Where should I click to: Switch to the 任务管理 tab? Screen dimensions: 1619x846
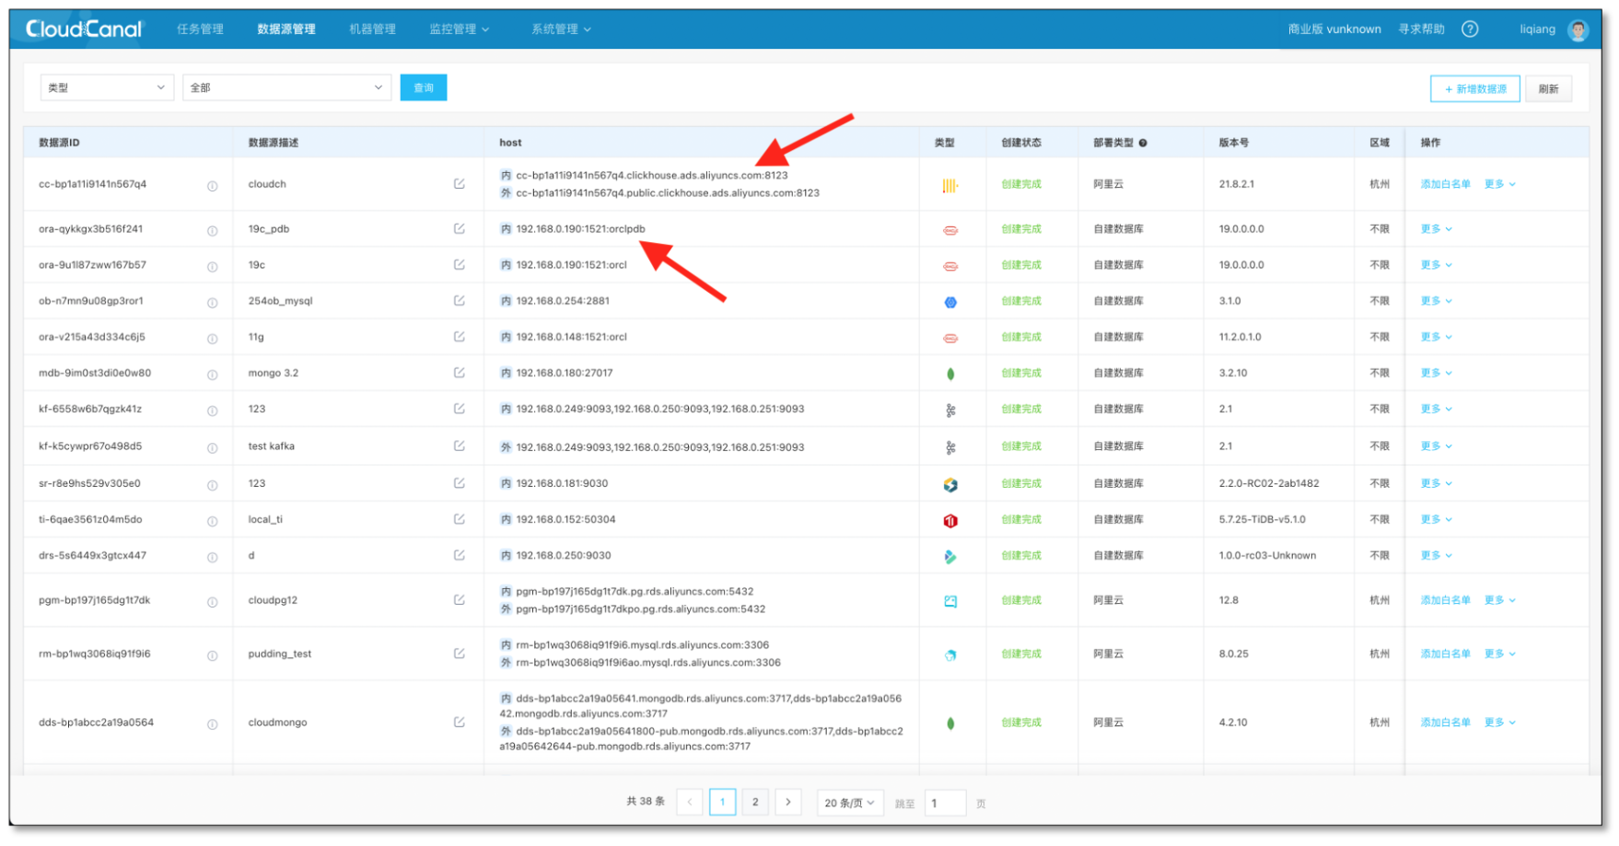[198, 29]
